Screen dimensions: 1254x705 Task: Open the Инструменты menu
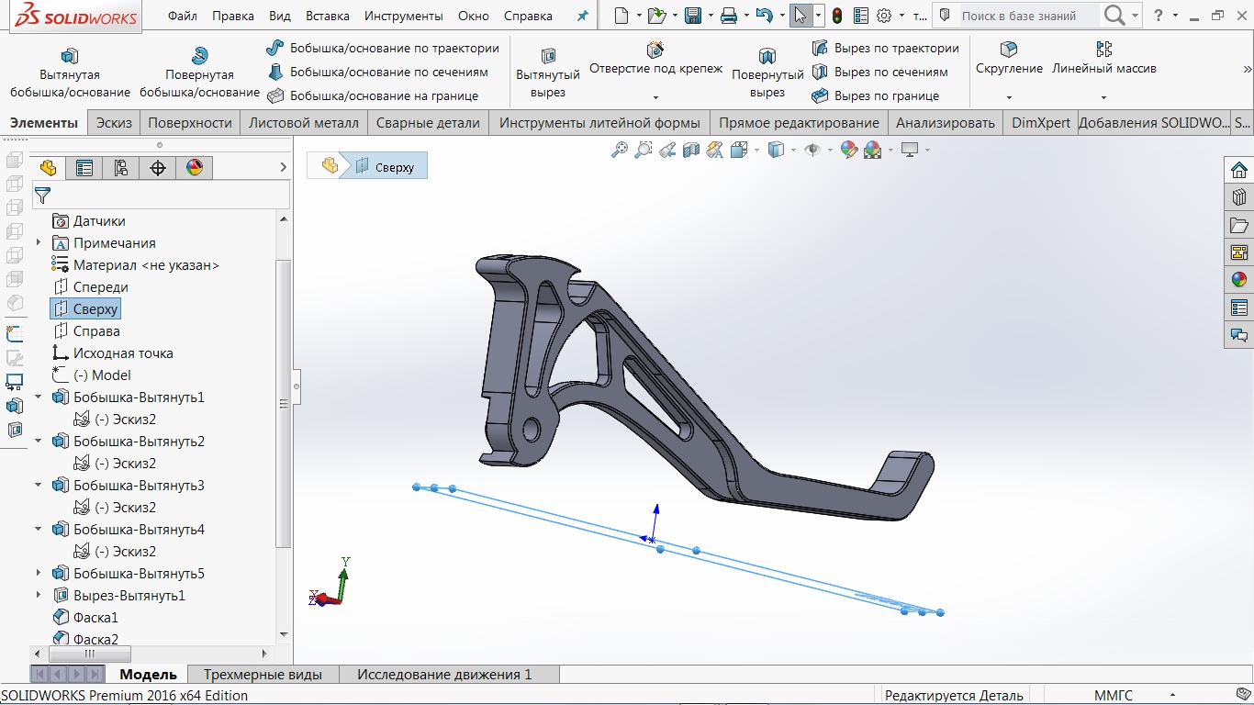pyautogui.click(x=403, y=16)
